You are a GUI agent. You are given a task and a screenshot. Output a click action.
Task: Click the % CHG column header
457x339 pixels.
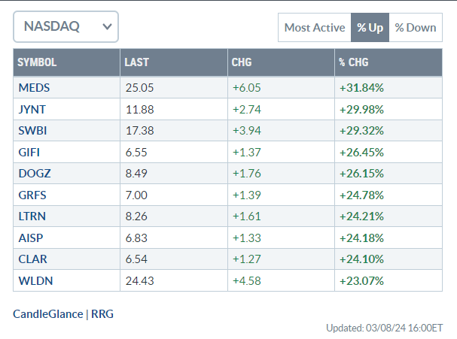tap(354, 62)
